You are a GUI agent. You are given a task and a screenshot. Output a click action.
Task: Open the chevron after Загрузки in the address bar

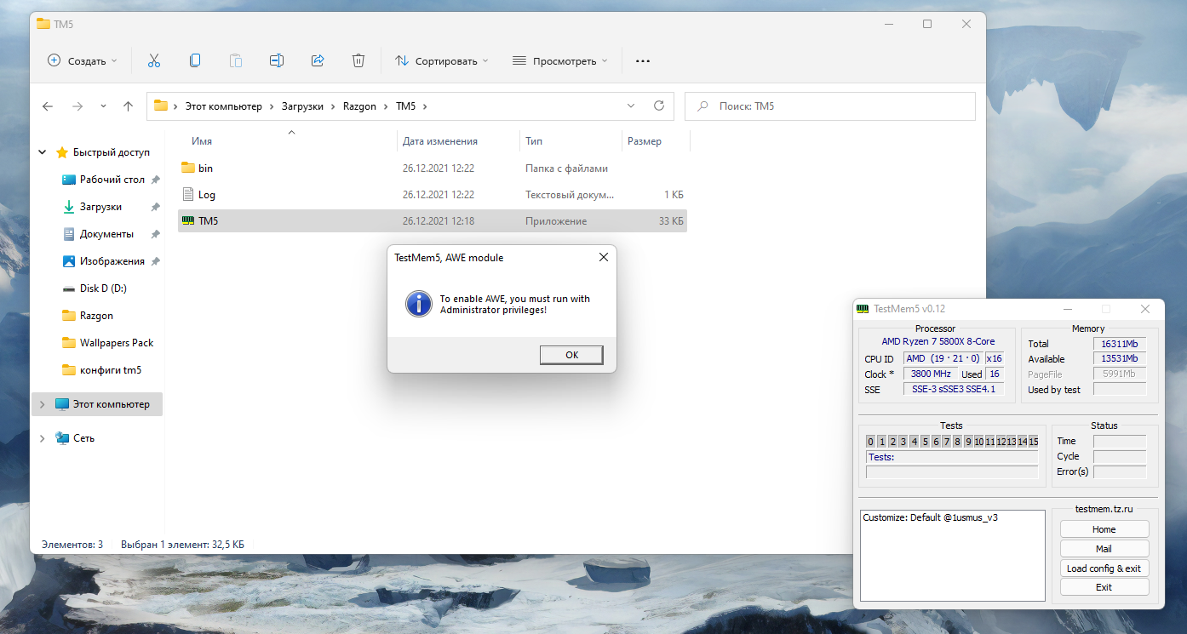pyautogui.click(x=332, y=106)
